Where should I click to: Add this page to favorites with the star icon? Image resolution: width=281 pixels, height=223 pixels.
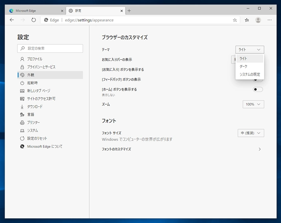(235, 20)
